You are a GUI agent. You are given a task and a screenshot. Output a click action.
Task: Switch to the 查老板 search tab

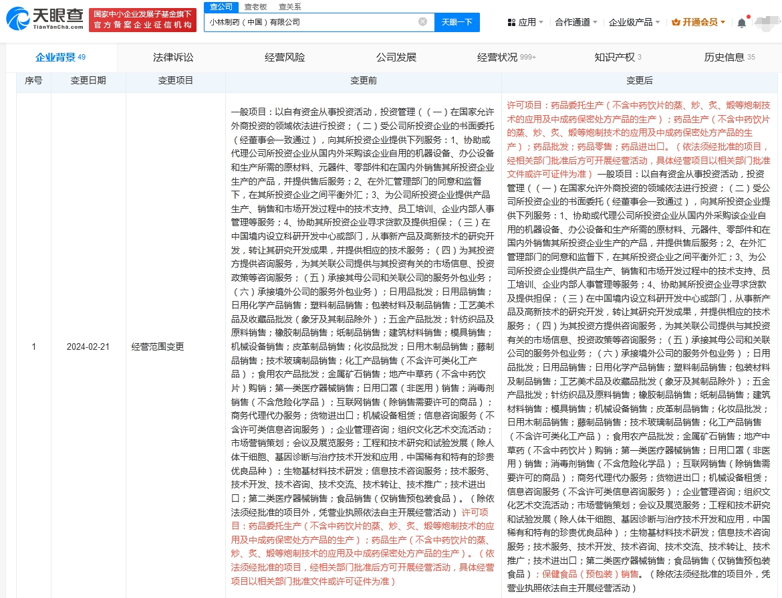(255, 7)
